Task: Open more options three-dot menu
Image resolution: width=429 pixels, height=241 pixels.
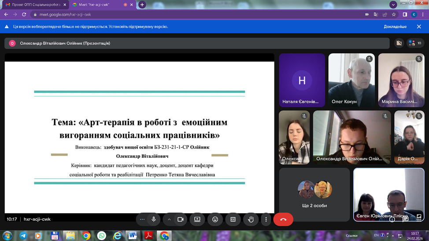Action: pyautogui.click(x=266, y=219)
